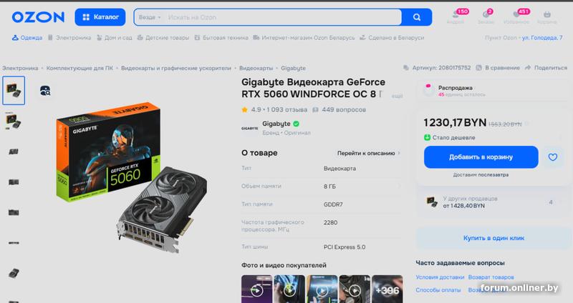Open the shopping cart icon
The height and width of the screenshot is (303, 573).
546,16
